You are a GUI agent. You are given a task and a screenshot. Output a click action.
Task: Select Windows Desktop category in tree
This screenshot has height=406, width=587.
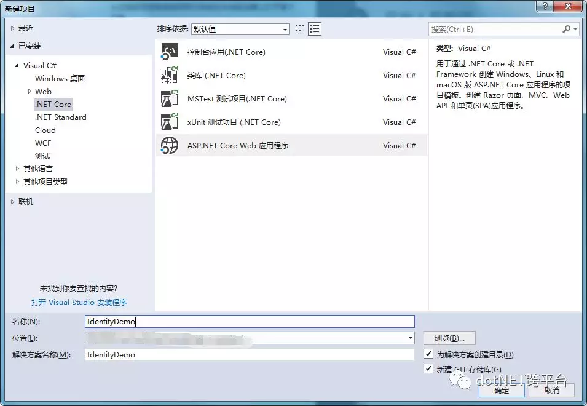click(x=60, y=78)
